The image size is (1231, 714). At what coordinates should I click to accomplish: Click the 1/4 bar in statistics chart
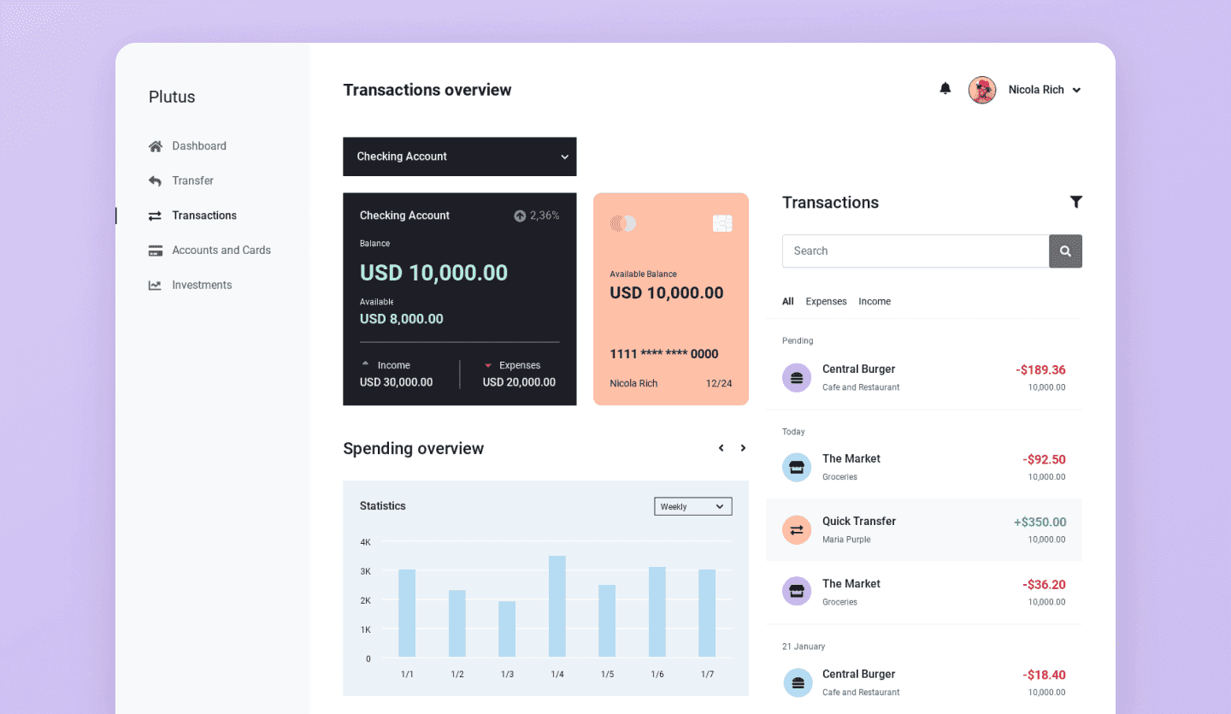pos(557,606)
